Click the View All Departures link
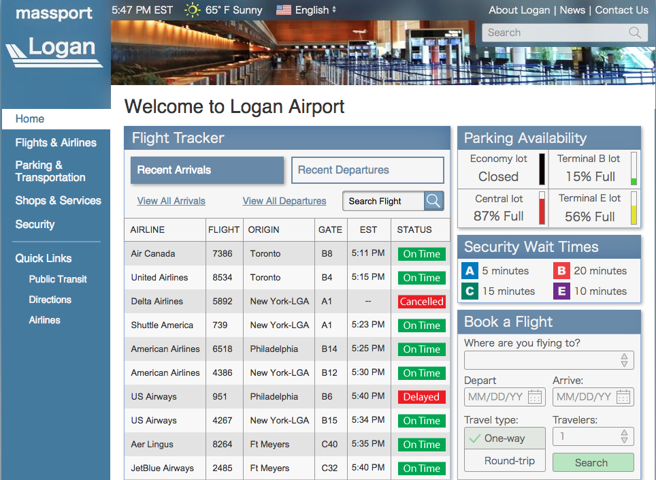This screenshot has height=480, width=656. tap(284, 201)
